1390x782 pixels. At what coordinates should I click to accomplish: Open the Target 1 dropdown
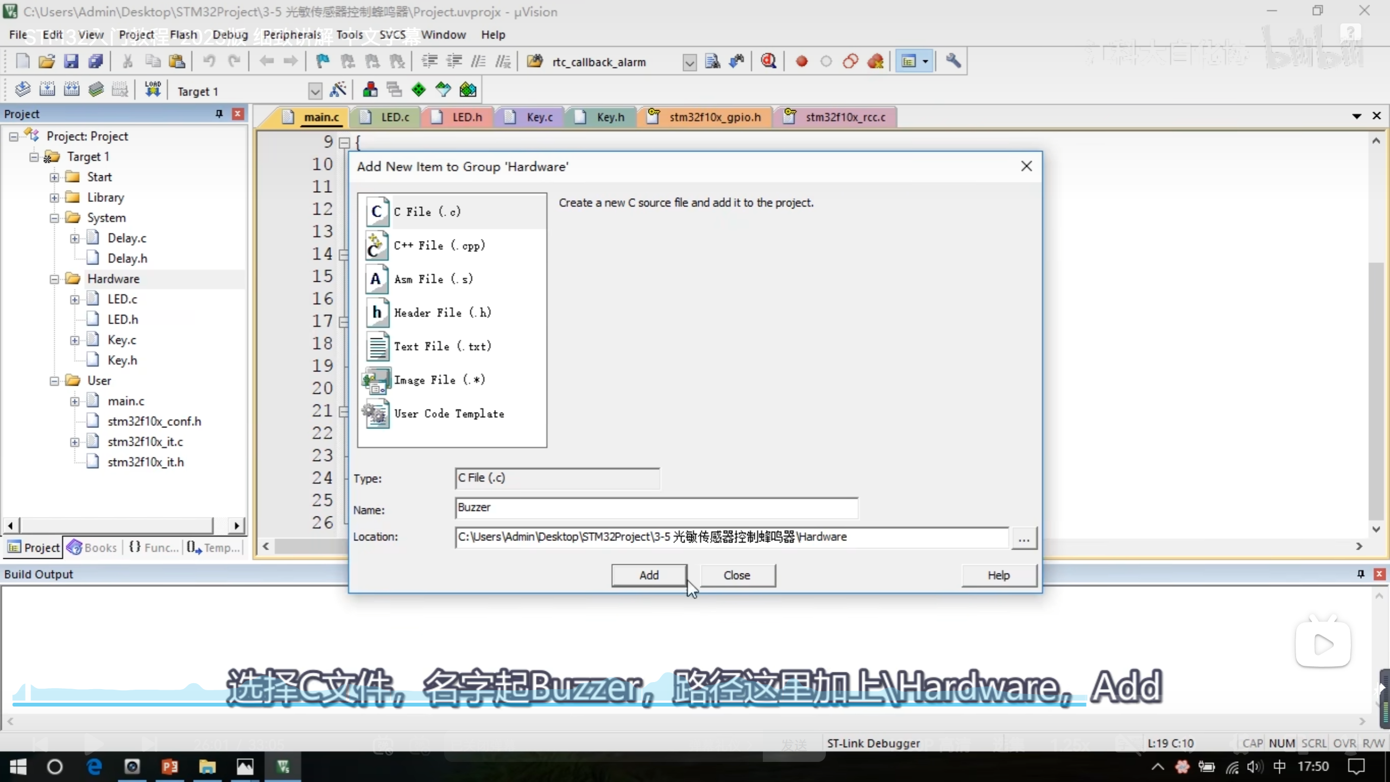(315, 91)
